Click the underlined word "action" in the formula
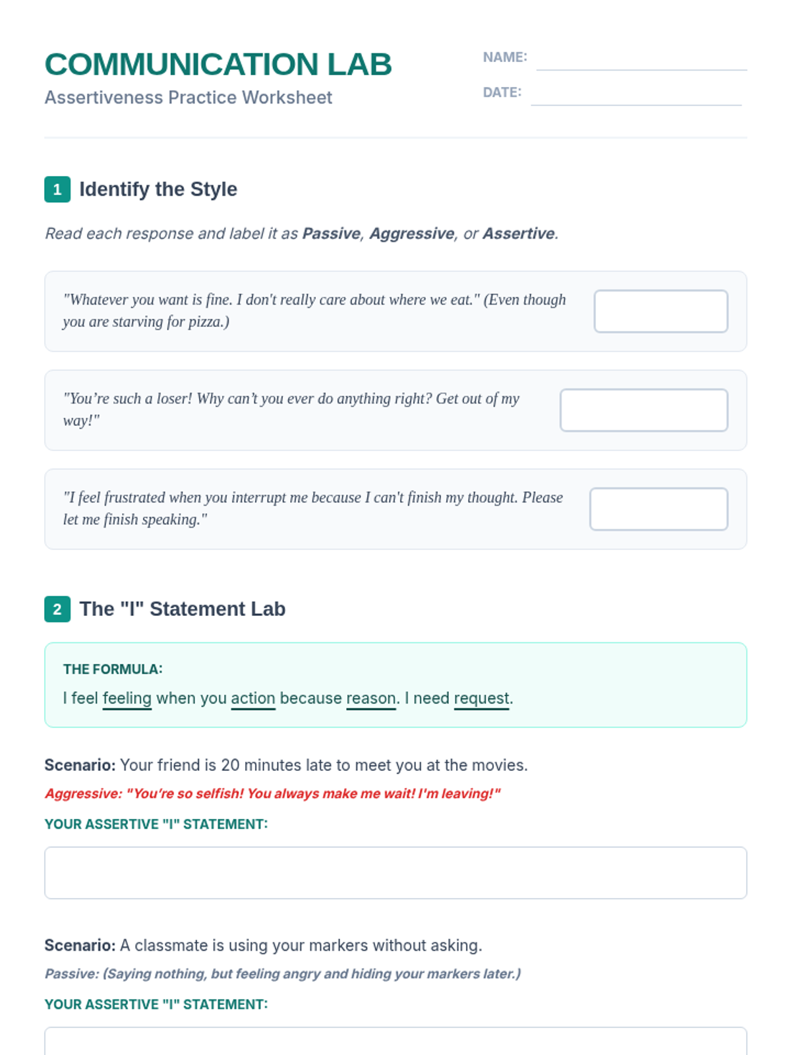Screen dimensions: 791x1055 coord(253,698)
